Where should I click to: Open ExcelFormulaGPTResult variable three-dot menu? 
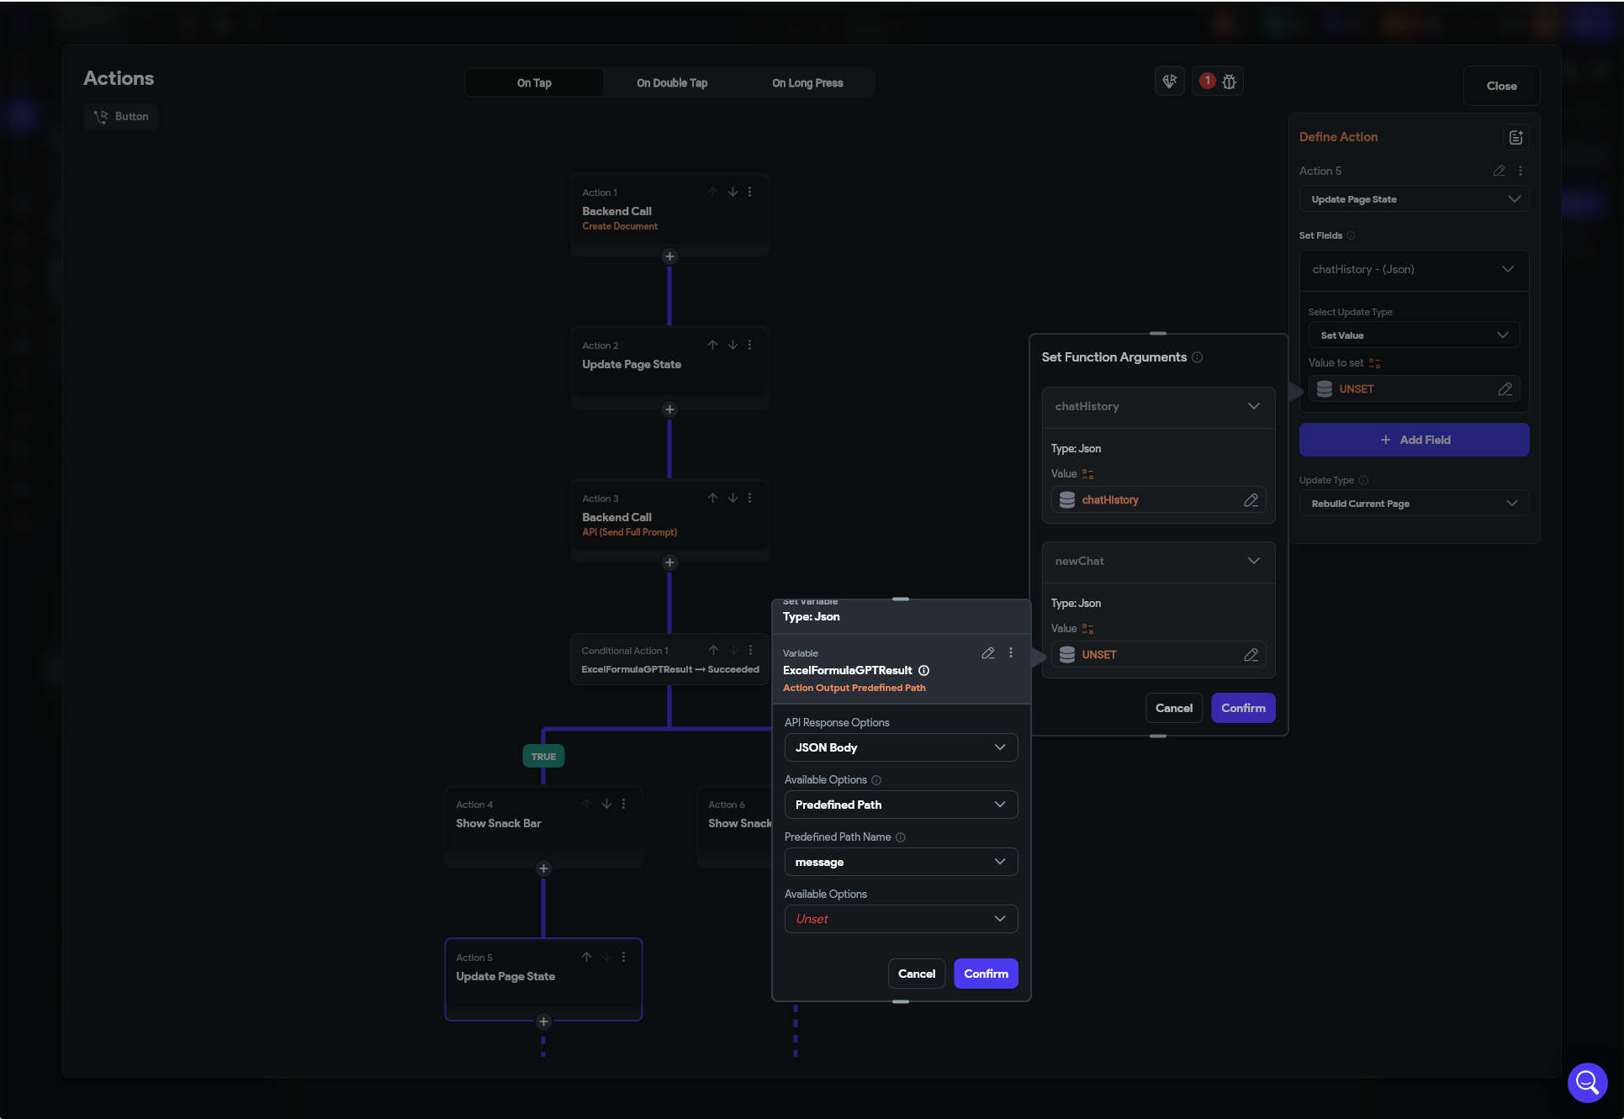(x=1011, y=653)
